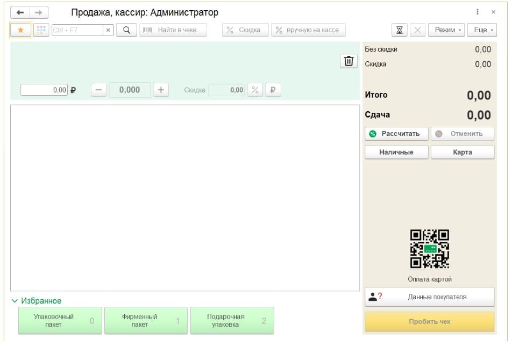
Task: Open the Еще dropdown menu
Action: (x=481, y=30)
